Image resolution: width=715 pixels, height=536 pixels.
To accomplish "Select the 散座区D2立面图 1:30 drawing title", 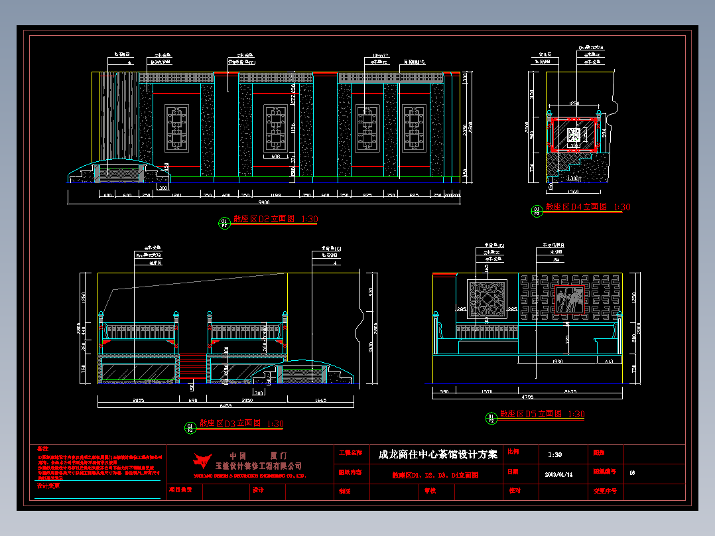I will coord(276,219).
